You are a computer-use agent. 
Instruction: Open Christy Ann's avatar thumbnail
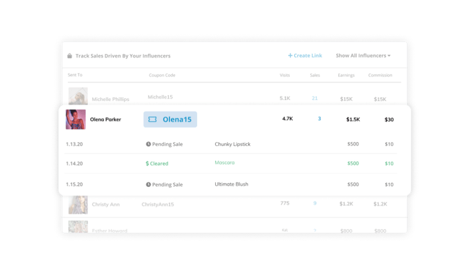click(x=78, y=204)
